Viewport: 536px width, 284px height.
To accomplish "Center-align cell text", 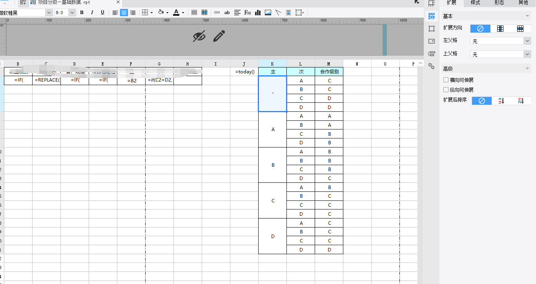I will pyautogui.click(x=124, y=13).
